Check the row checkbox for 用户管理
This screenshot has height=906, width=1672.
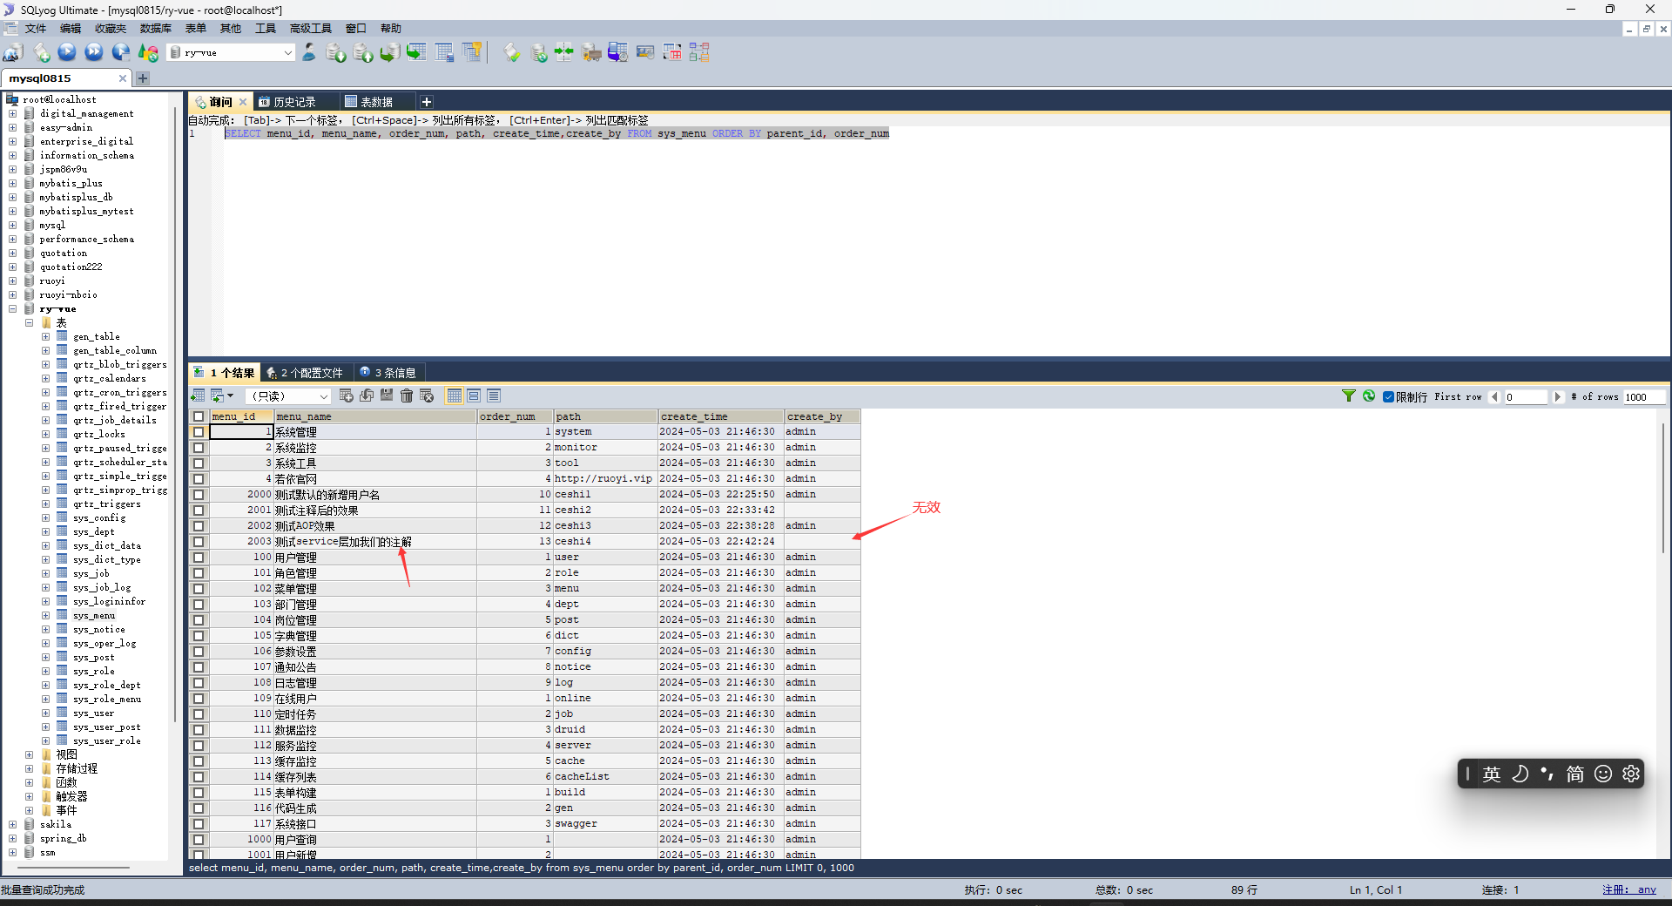point(199,558)
